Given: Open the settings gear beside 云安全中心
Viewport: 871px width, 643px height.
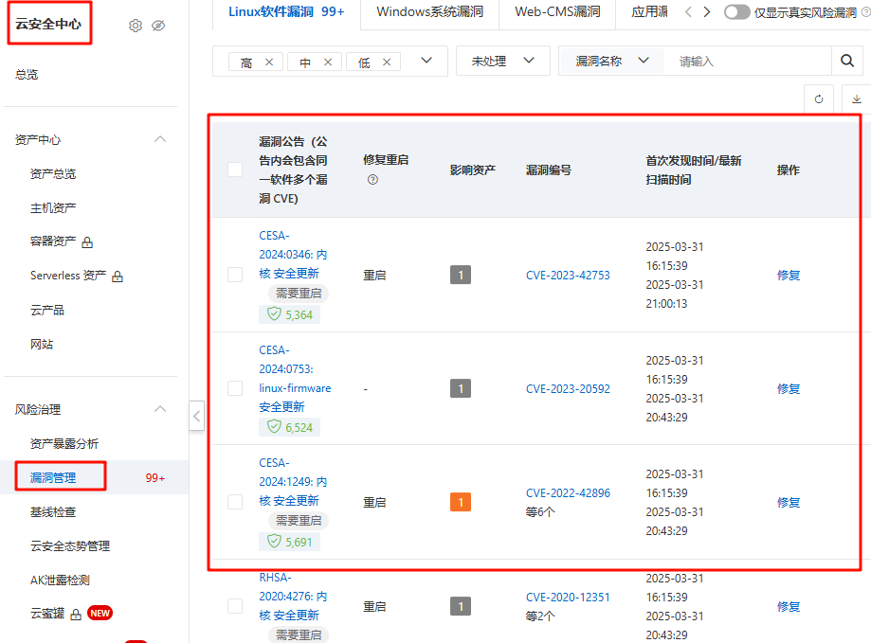Looking at the screenshot, I should click(135, 26).
